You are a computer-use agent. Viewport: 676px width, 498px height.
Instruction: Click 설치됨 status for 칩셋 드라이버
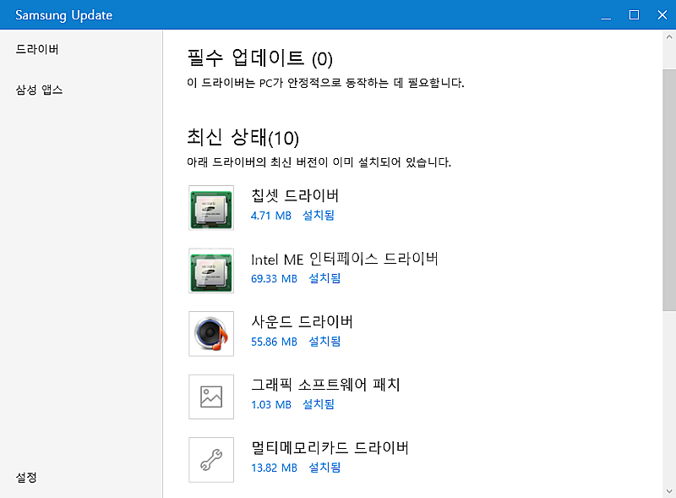pyautogui.click(x=319, y=215)
